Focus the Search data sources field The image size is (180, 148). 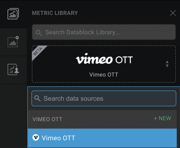[104, 98]
